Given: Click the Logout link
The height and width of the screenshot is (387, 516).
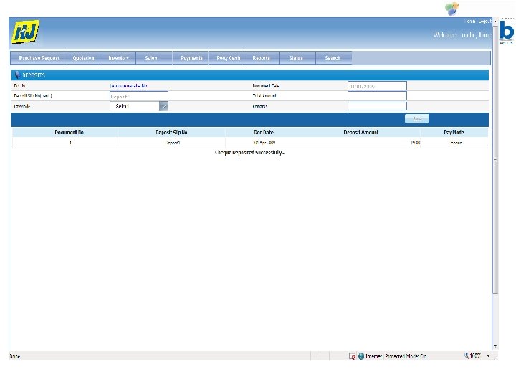Looking at the screenshot, I should 484,21.
